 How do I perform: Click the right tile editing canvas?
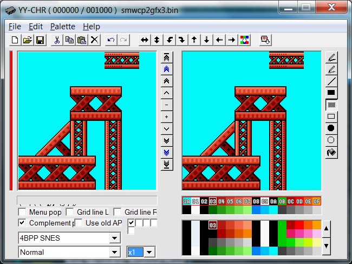252,121
